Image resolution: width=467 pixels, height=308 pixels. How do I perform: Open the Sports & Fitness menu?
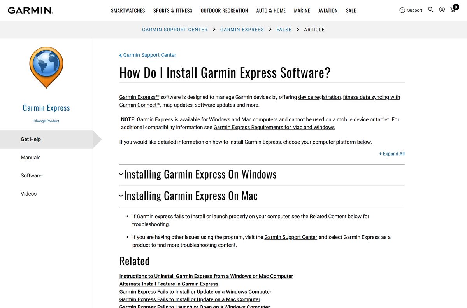point(173,10)
